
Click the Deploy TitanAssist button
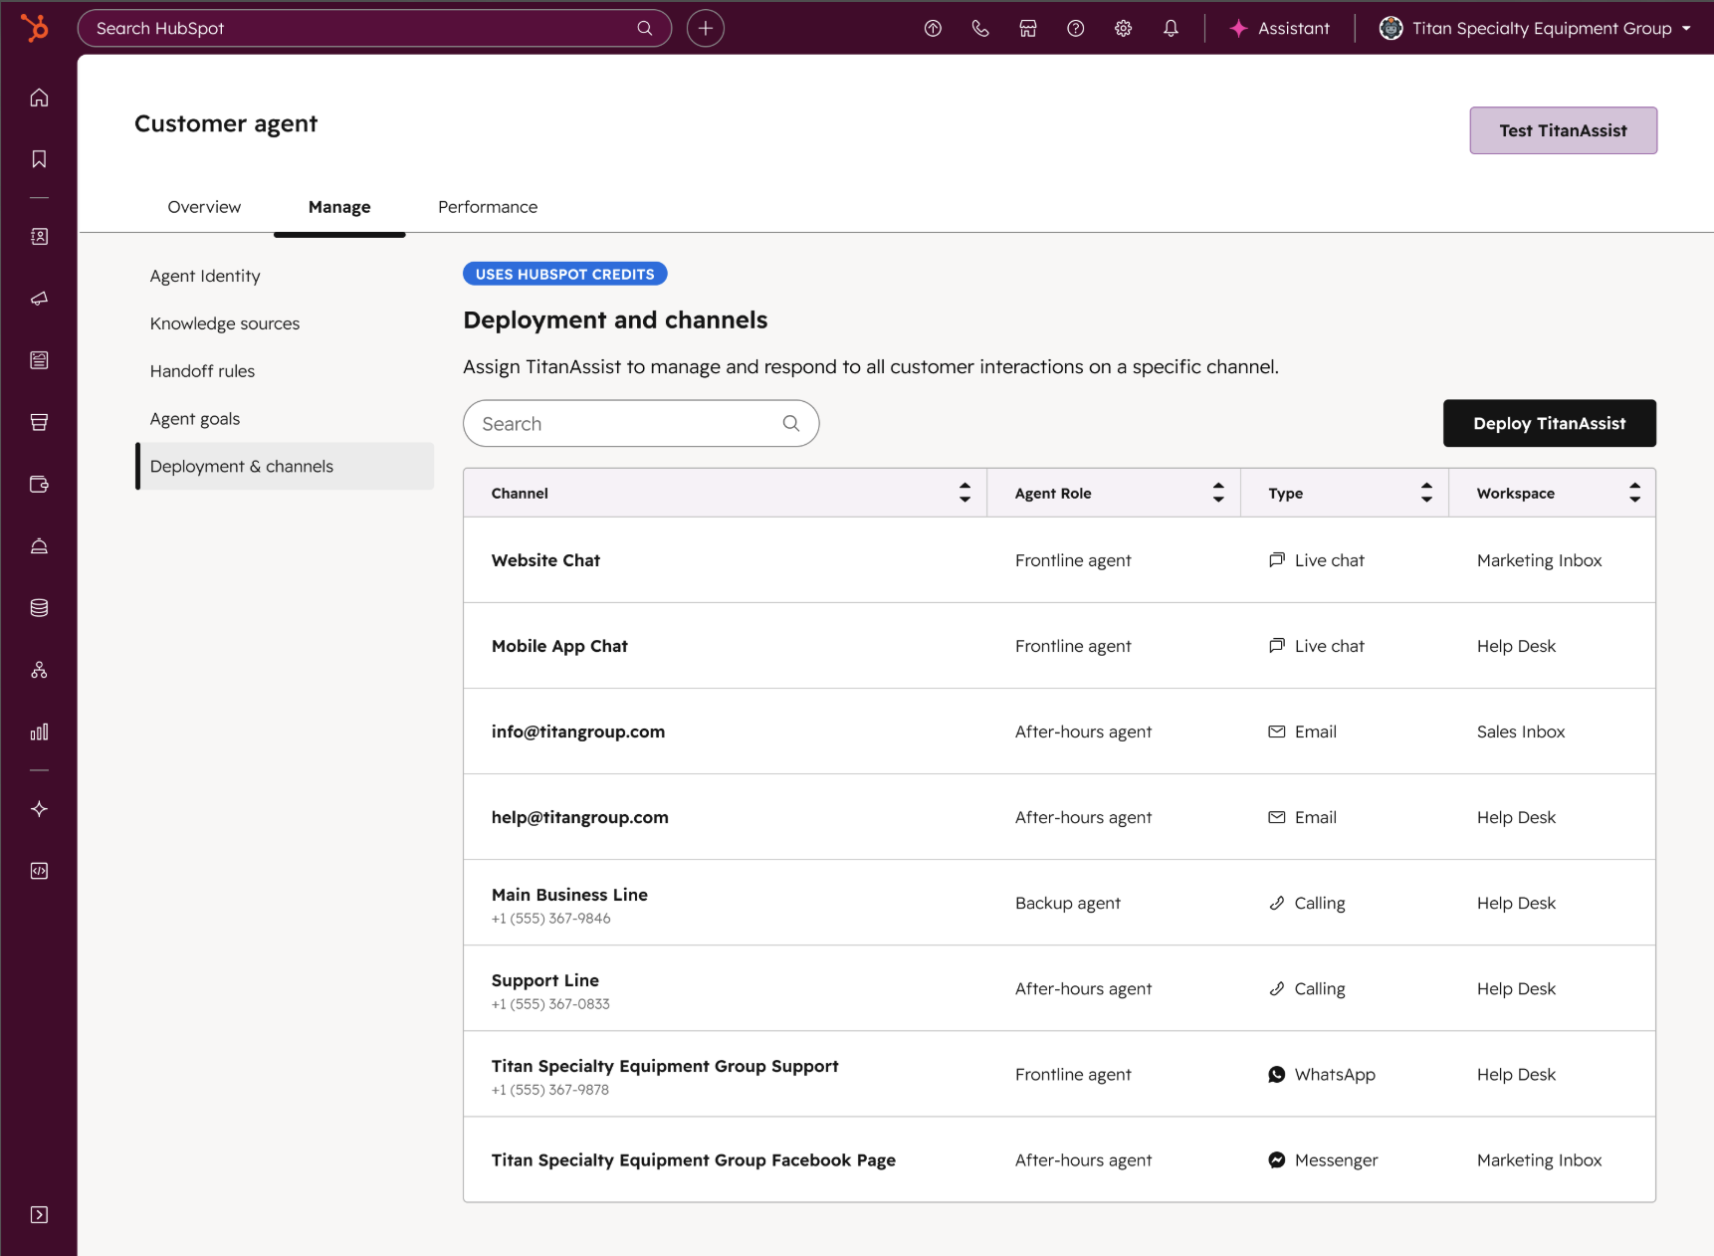1550,423
